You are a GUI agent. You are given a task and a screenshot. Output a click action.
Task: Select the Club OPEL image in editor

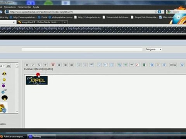pyautogui.click(x=37, y=80)
